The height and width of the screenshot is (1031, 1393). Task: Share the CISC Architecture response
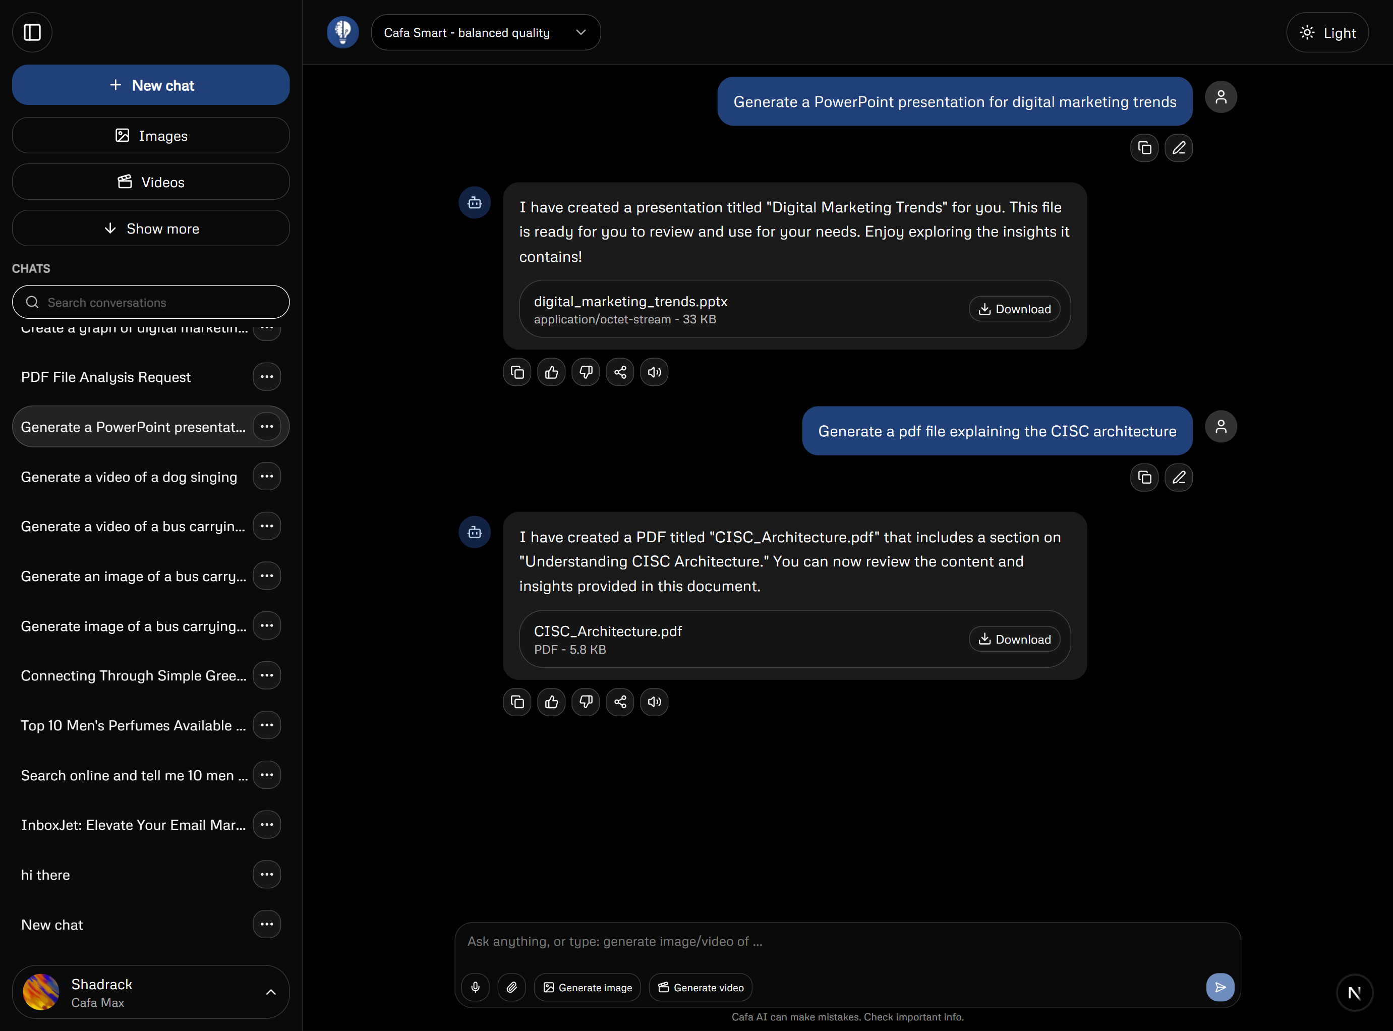click(620, 702)
